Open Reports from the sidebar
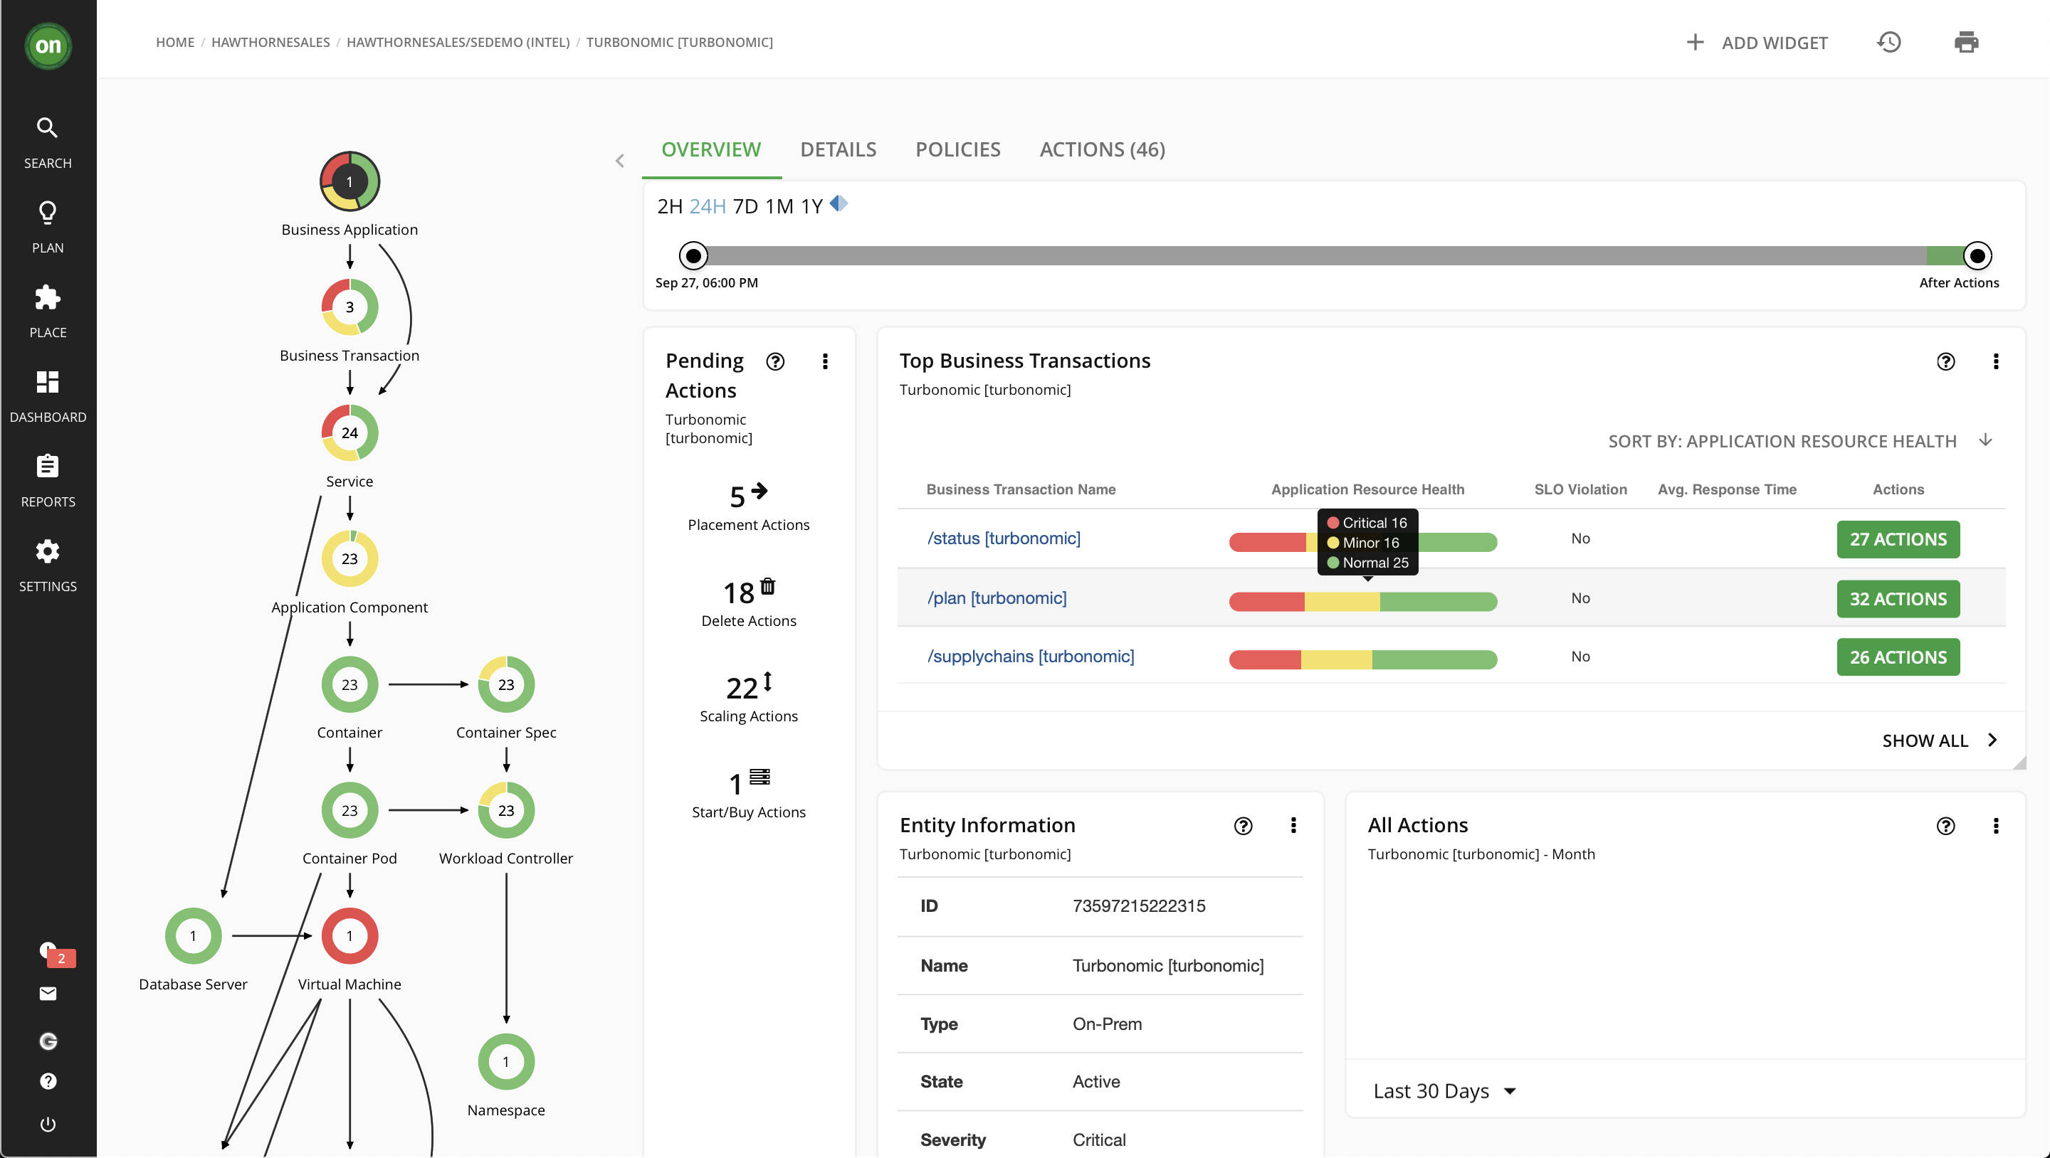Viewport: 2050px width, 1158px height. [48, 478]
